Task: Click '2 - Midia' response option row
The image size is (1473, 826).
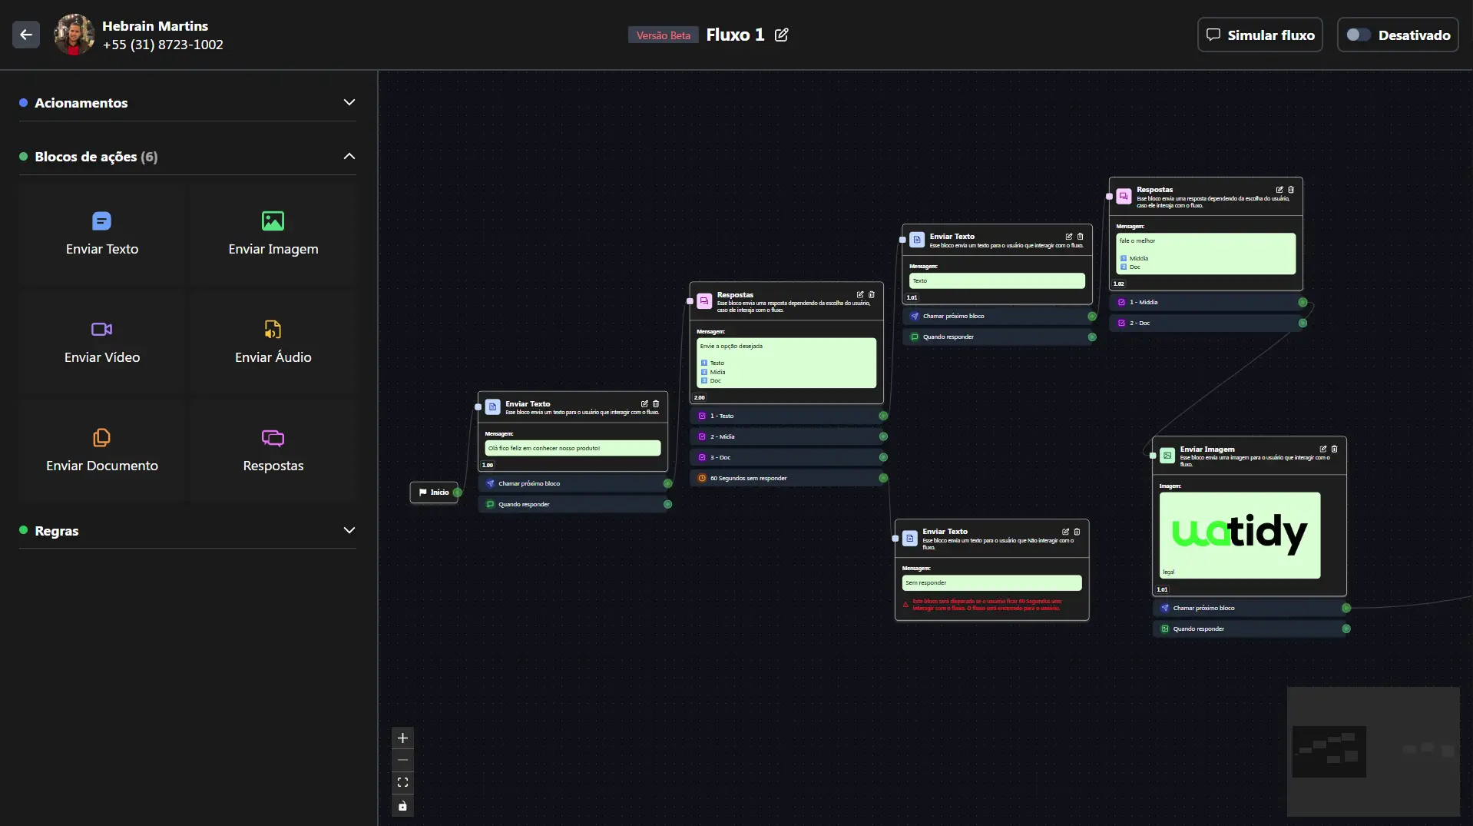Action: (787, 436)
